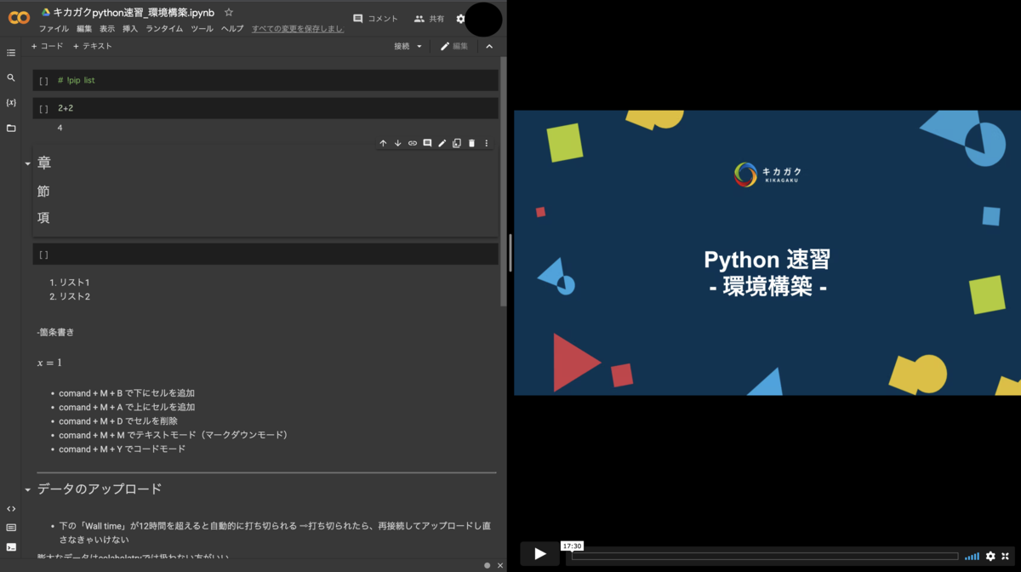1021x572 pixels.
Task: Open the find and replace search icon
Action: click(x=11, y=77)
